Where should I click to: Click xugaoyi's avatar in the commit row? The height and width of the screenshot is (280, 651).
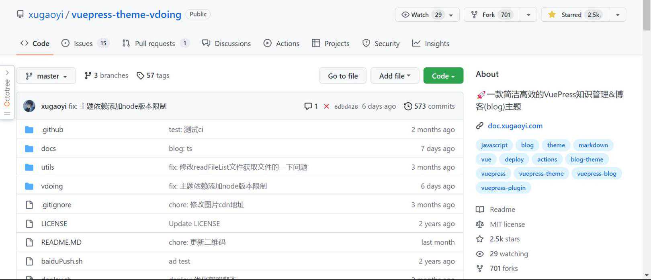tap(29, 106)
